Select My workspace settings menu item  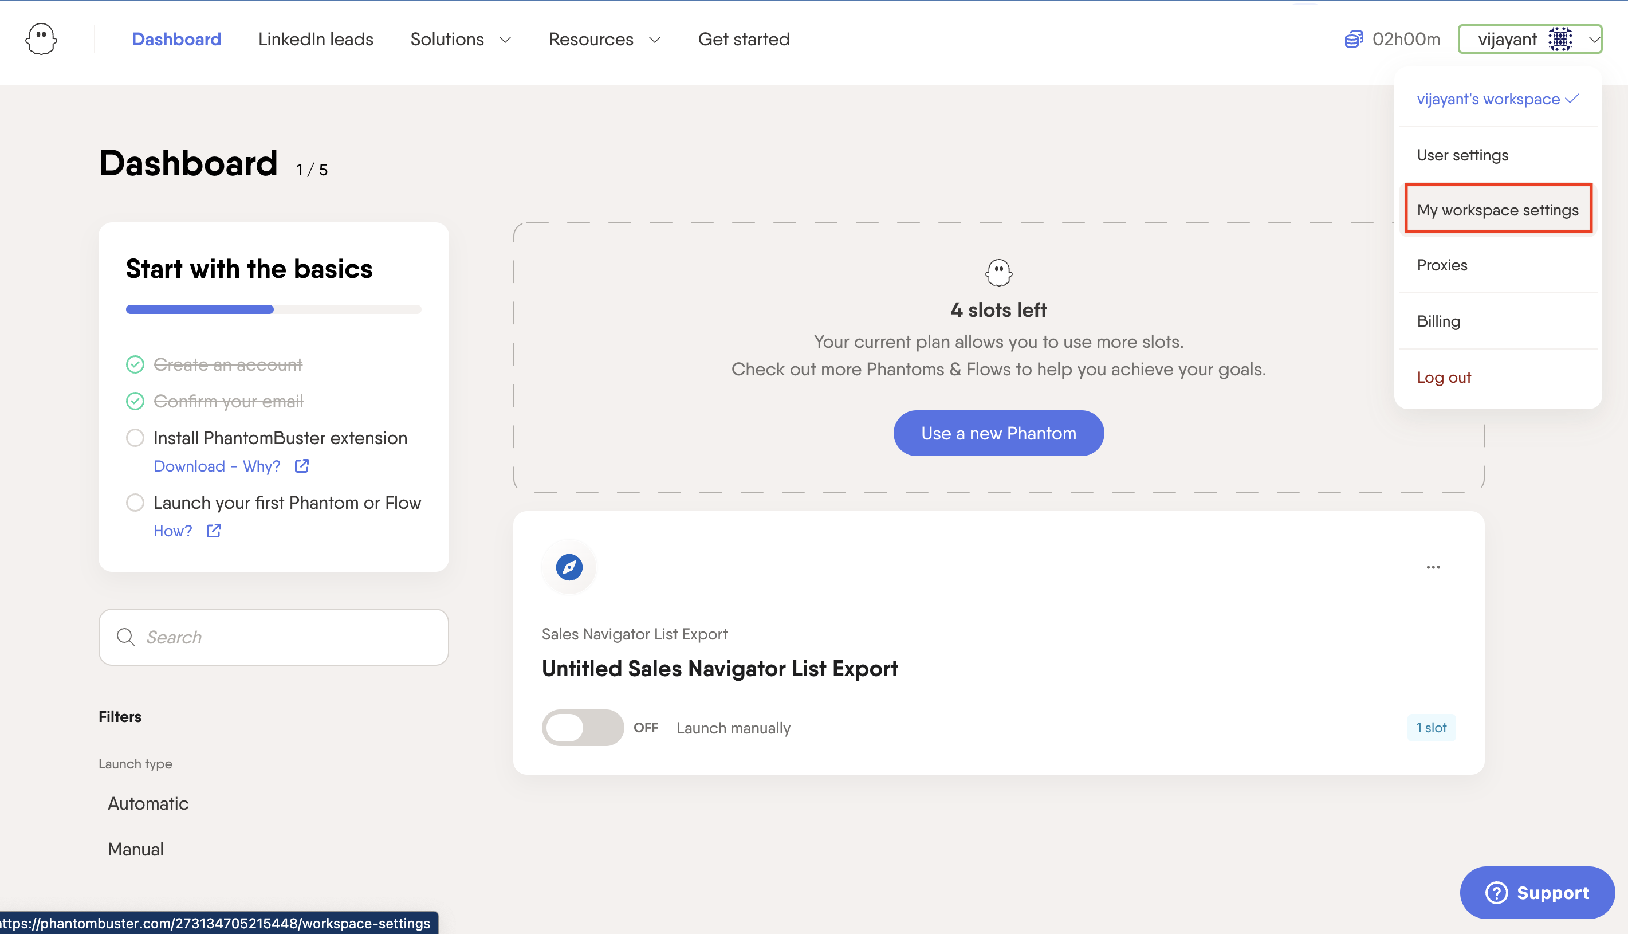(x=1497, y=210)
